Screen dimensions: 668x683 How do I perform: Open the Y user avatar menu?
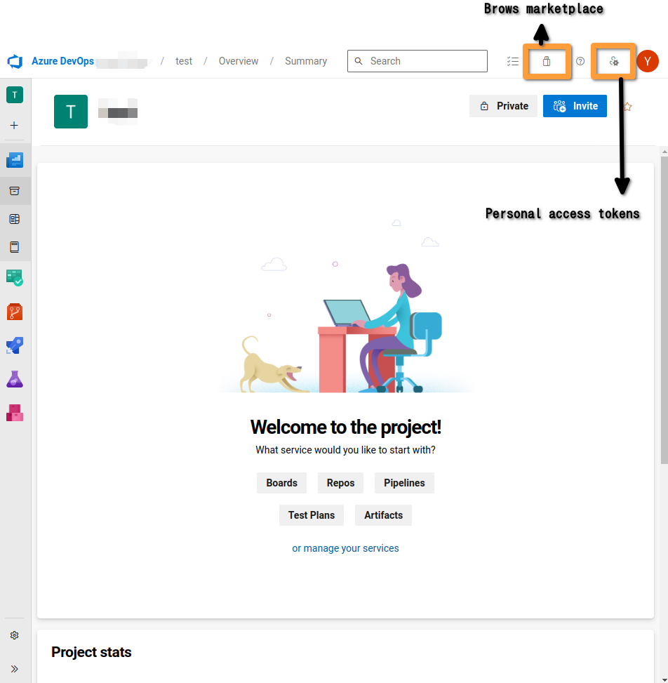647,61
